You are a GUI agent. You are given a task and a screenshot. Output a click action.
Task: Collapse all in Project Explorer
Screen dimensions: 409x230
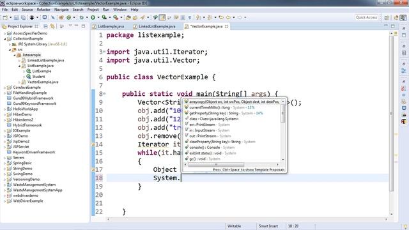(x=45, y=26)
